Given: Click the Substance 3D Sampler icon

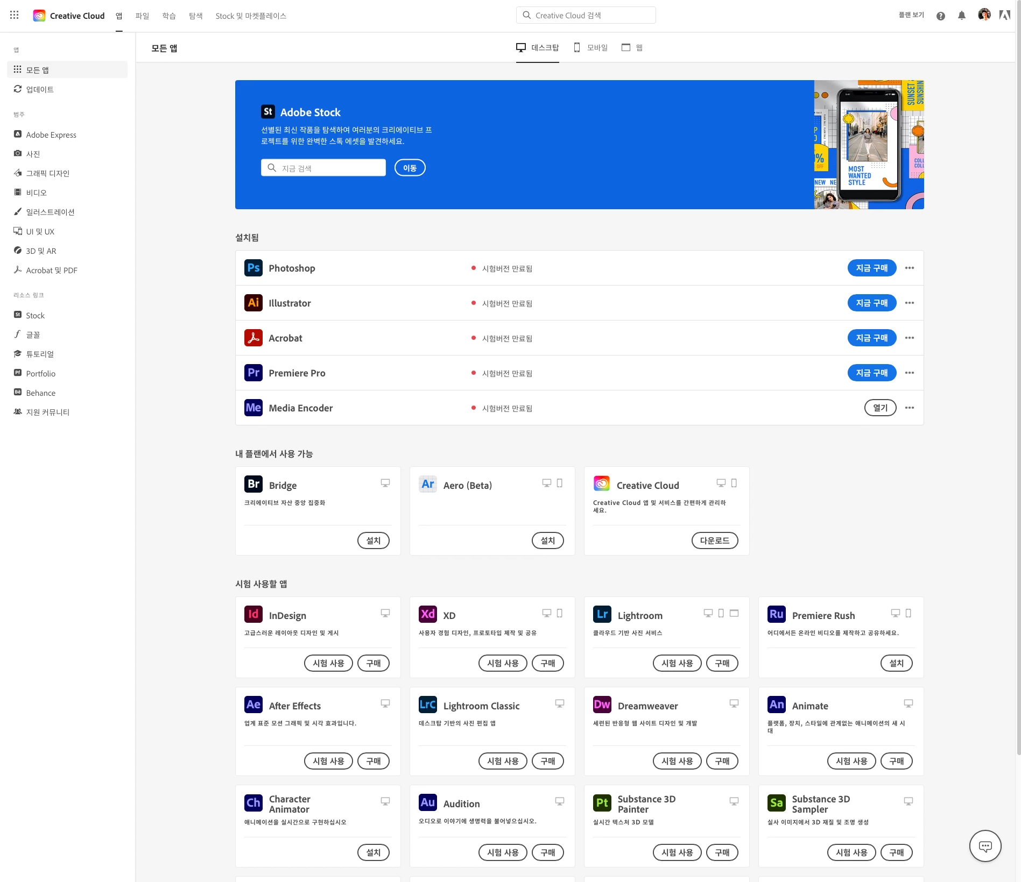Looking at the screenshot, I should (777, 803).
